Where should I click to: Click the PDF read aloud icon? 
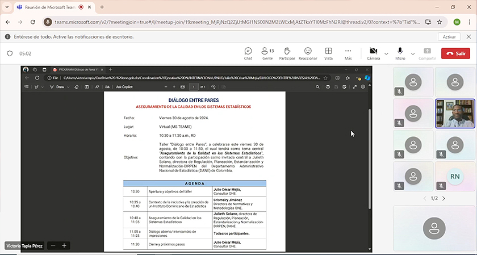coord(97,87)
